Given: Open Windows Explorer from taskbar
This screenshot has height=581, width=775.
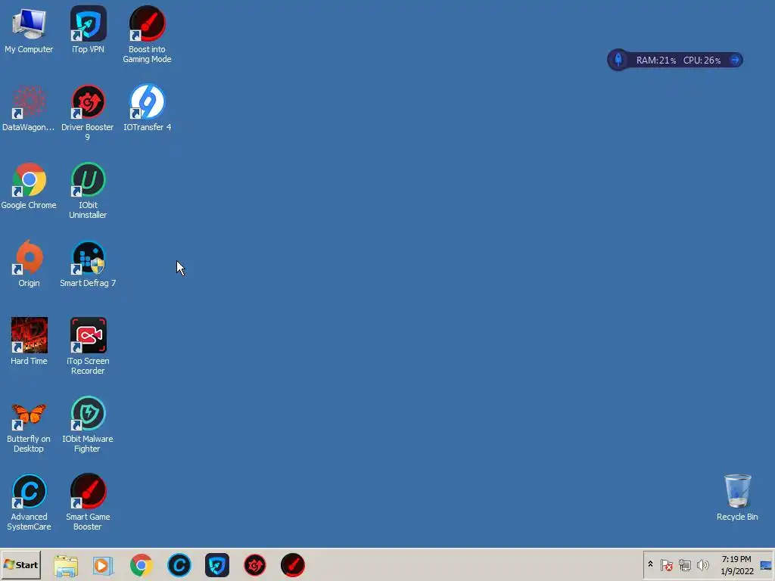Looking at the screenshot, I should (x=66, y=565).
